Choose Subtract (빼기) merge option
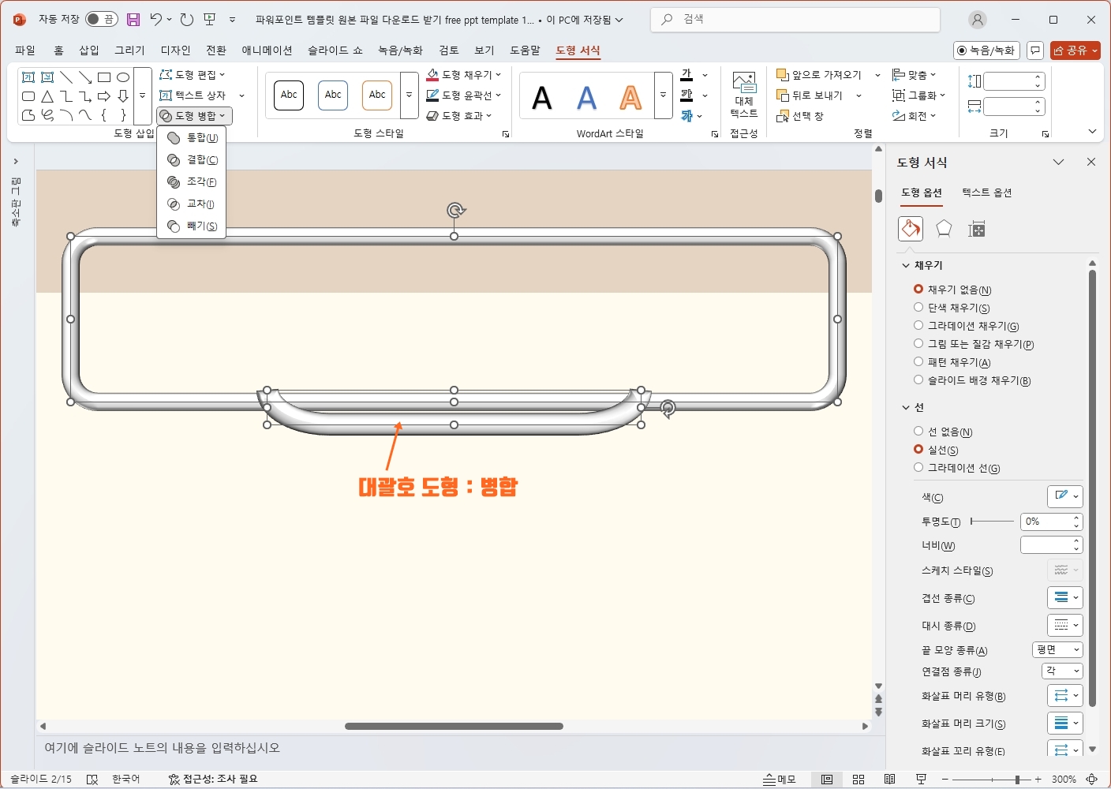Image resolution: width=1111 pixels, height=789 pixels. [x=193, y=226]
